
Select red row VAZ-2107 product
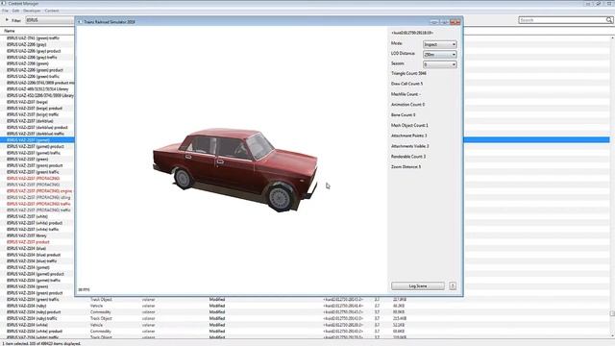click(28, 242)
